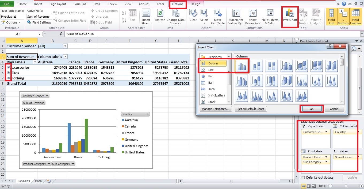Select the Clustered Column chart thumbnail
The height and width of the screenshot is (189, 364).
pos(242,65)
